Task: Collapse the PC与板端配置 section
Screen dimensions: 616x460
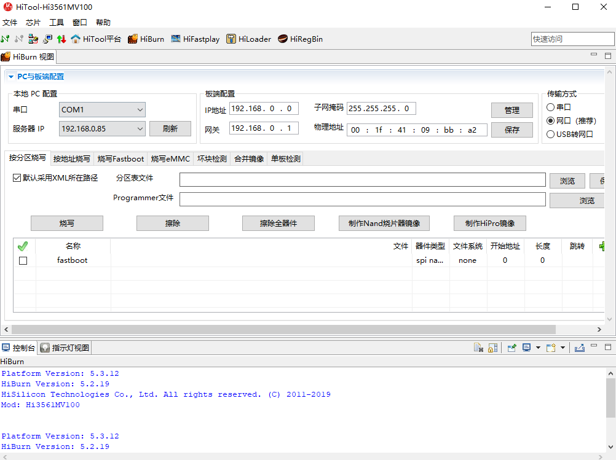Action: pyautogui.click(x=11, y=77)
